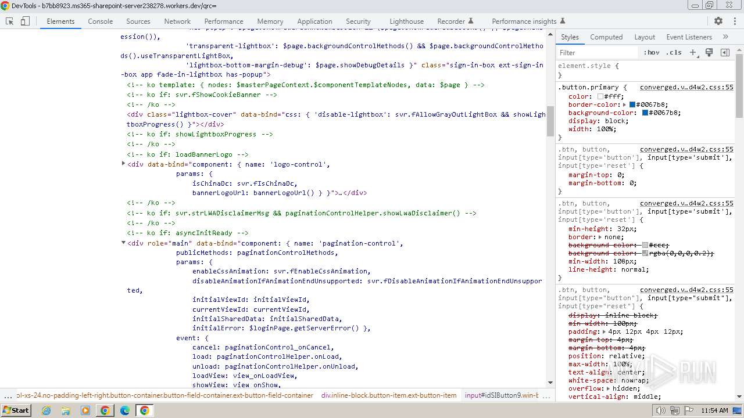Viewport: 744px width, 418px height.
Task: Show more Styles pane tabs
Action: [x=725, y=37]
